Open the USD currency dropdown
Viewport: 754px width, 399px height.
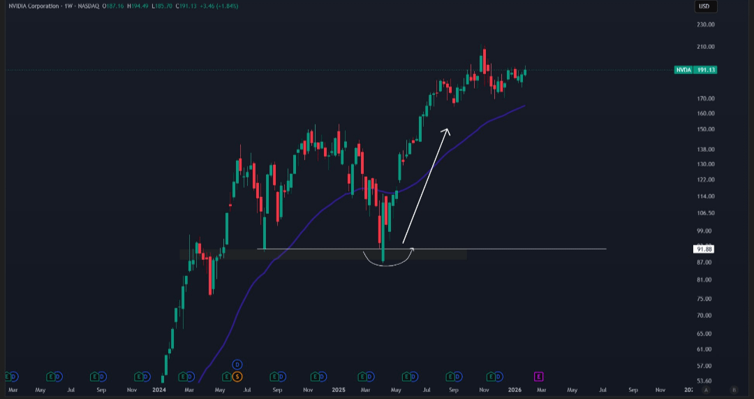pyautogui.click(x=706, y=6)
